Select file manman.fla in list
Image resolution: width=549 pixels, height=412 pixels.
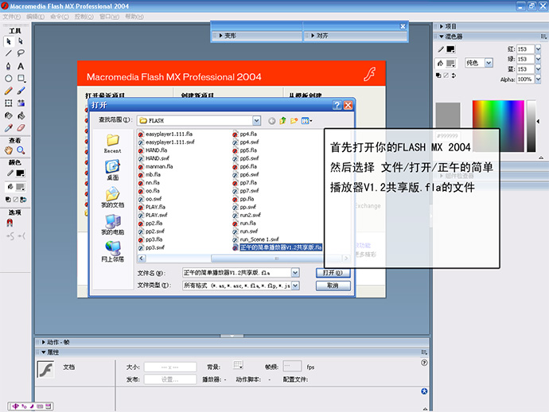point(156,166)
